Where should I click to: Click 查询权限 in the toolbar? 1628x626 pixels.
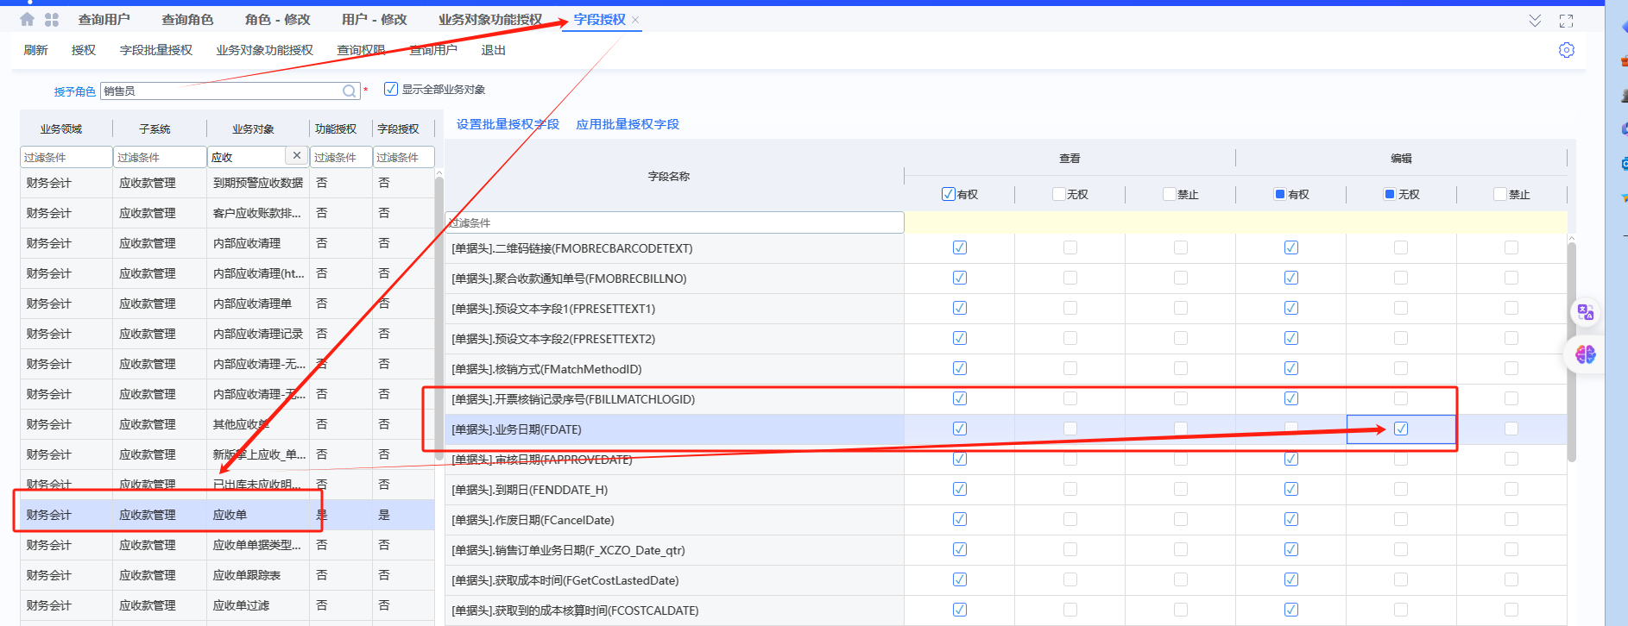(361, 50)
